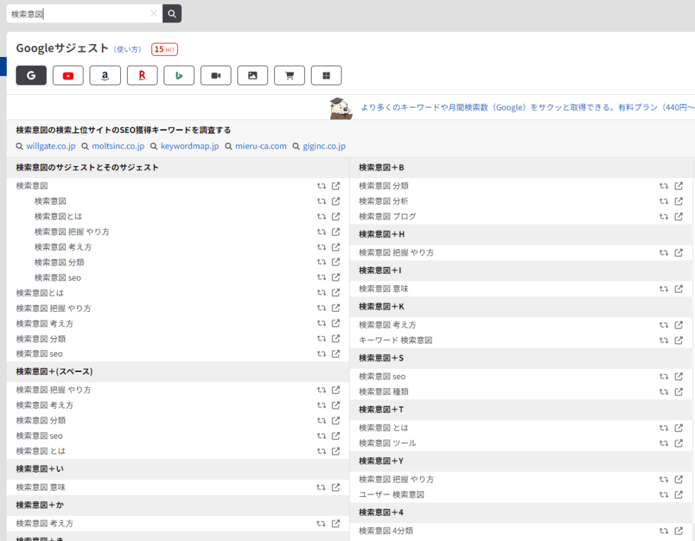Click the grid icon at toolbar end
Image resolution: width=695 pixels, height=541 pixels.
click(326, 75)
